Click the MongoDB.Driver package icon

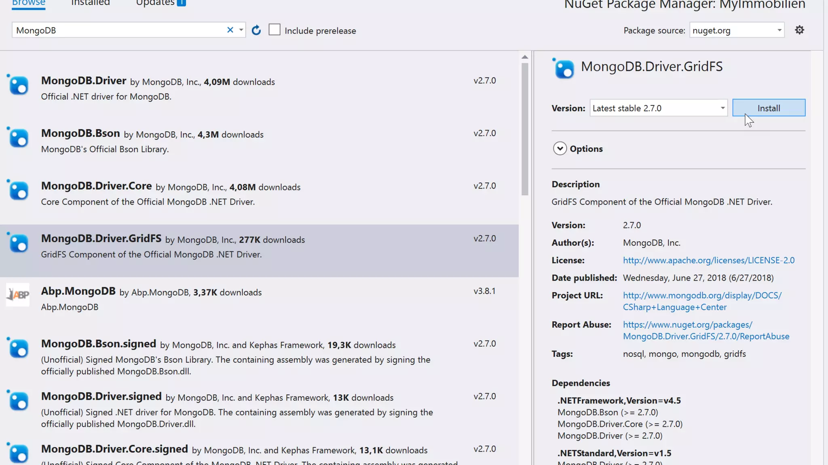(x=19, y=86)
